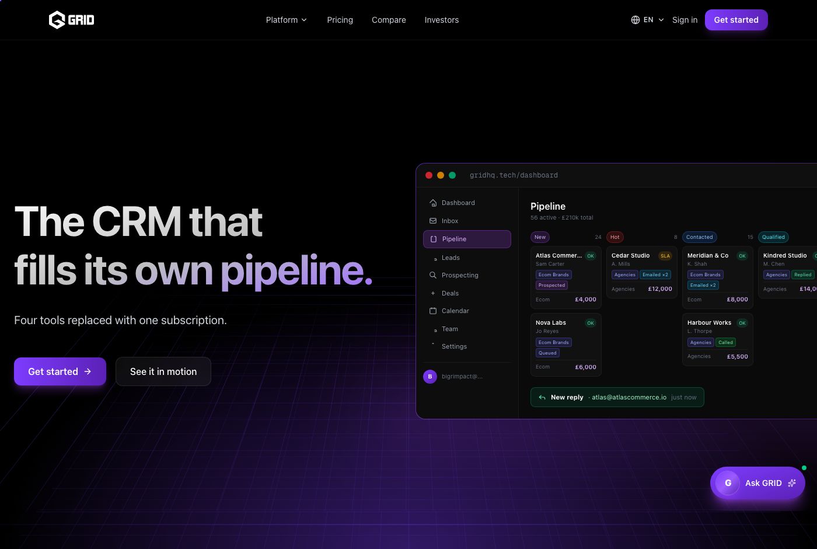
Task: Click the New reply notification banner
Action: coord(617,397)
